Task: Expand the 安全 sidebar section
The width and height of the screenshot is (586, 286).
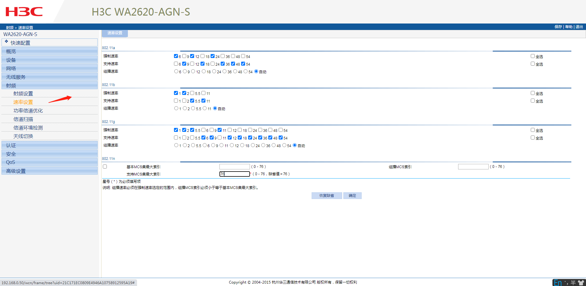Action: click(49, 154)
